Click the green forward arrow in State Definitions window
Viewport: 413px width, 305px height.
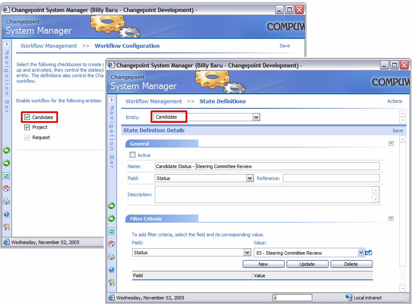click(x=111, y=218)
